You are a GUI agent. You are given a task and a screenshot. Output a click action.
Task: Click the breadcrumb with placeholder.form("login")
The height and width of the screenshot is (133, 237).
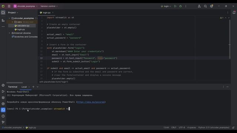coord(54,82)
